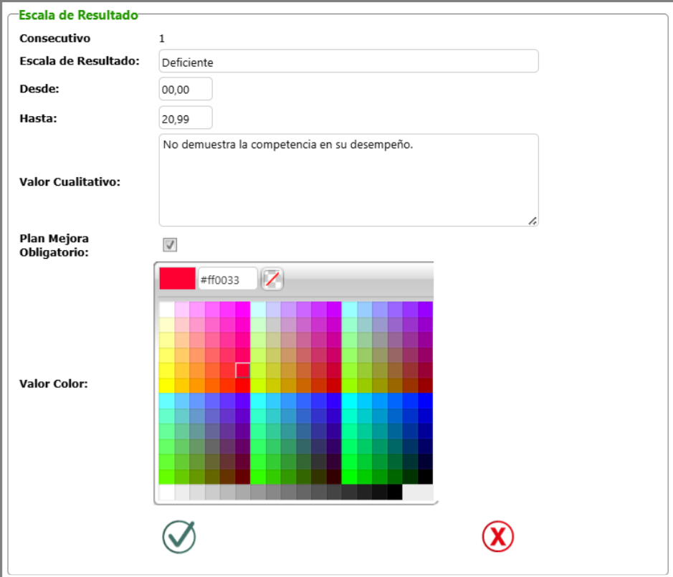Cancel with the red X icon
Screen dimensions: 673x577
(498, 537)
